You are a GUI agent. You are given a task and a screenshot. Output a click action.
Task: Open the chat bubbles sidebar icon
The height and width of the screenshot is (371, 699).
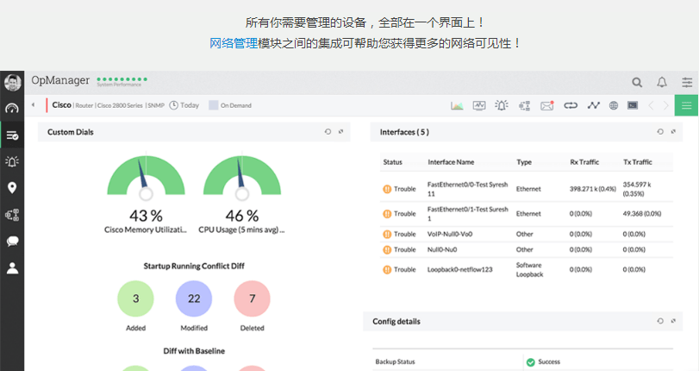(x=12, y=242)
